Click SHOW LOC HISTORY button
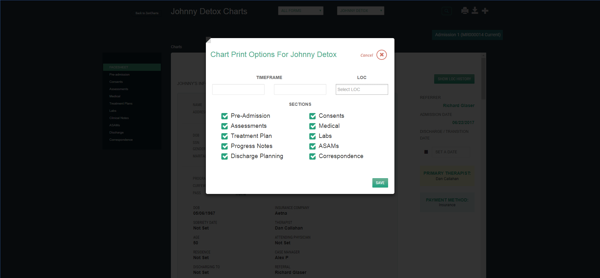The height and width of the screenshot is (278, 600). (454, 79)
